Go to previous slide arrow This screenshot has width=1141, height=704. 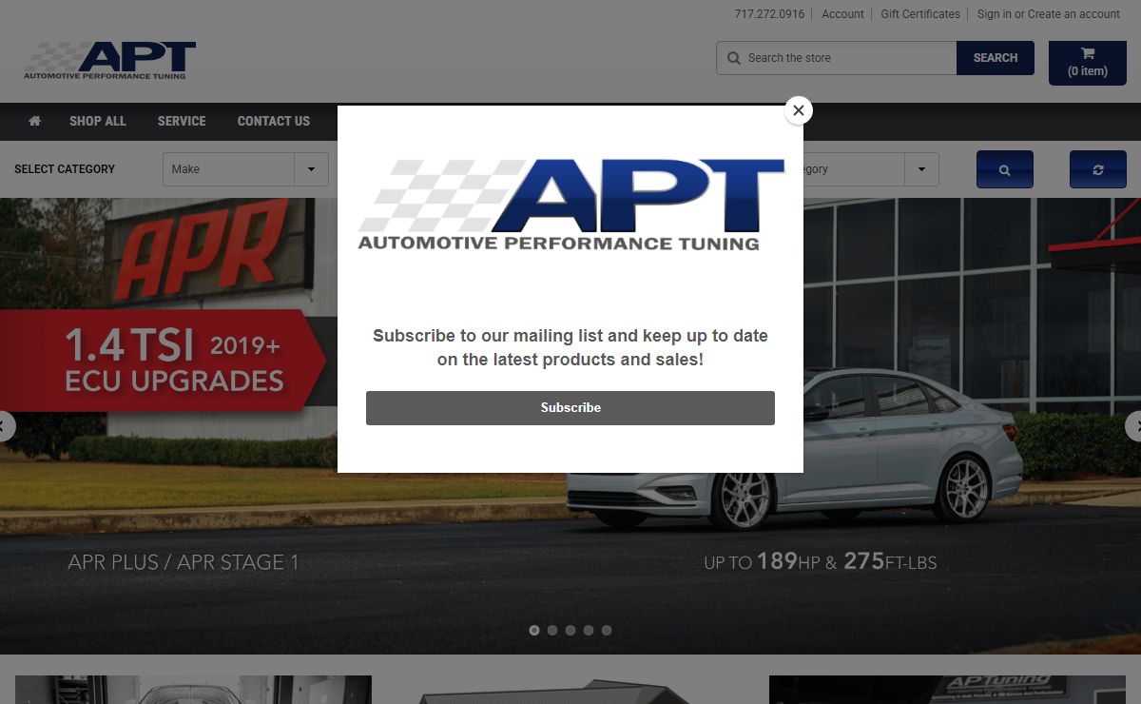[x=6, y=425]
